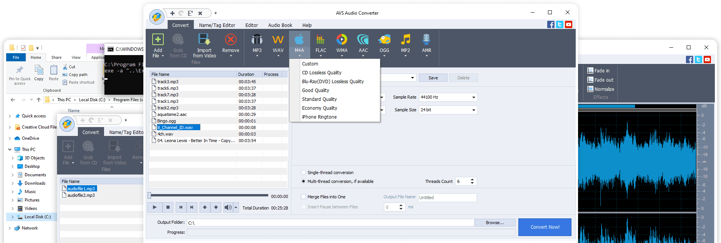Click Pin to Quick access in Explorer
The height and width of the screenshot is (243, 721).
pos(20,75)
